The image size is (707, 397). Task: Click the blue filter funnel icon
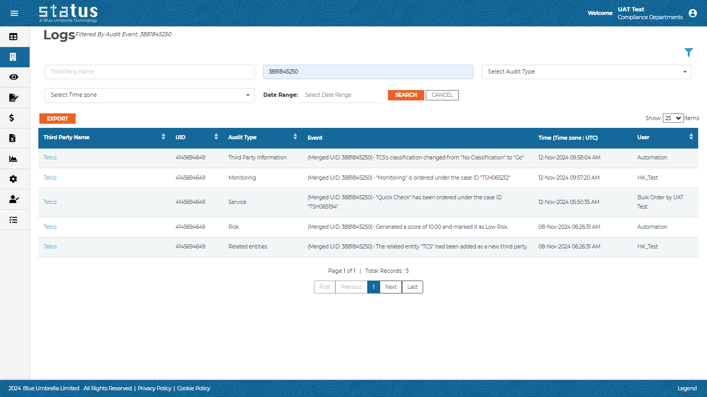[688, 52]
